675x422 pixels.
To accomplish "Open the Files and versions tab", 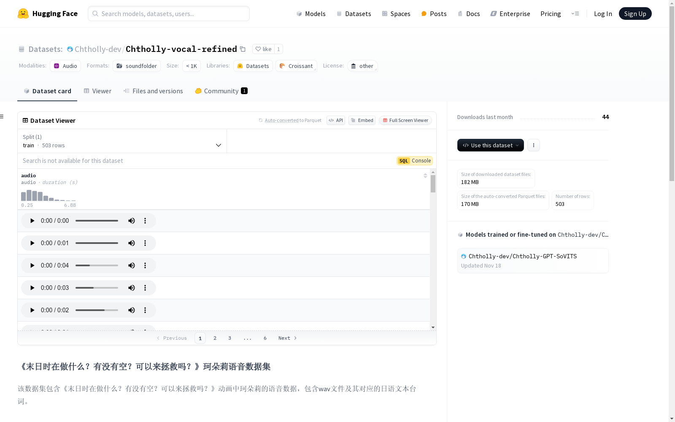I will point(153,91).
